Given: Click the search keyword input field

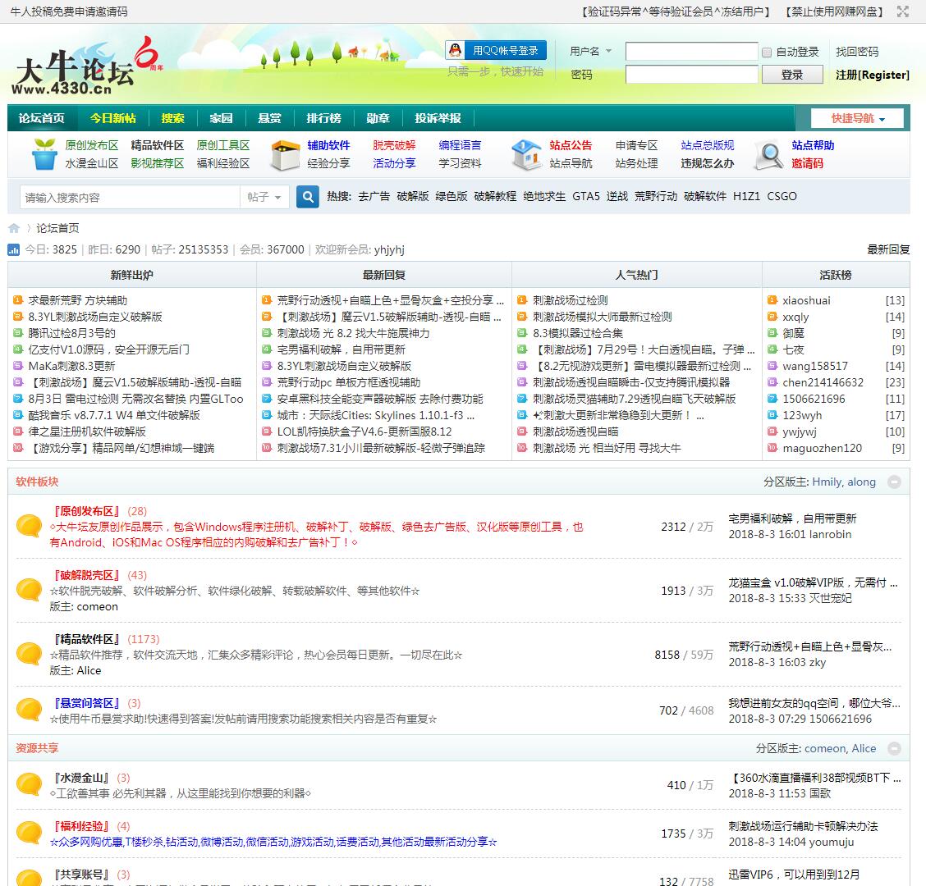Looking at the screenshot, I should pyautogui.click(x=130, y=197).
